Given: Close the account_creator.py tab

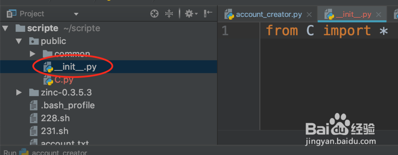Looking at the screenshot, I should (309, 15).
